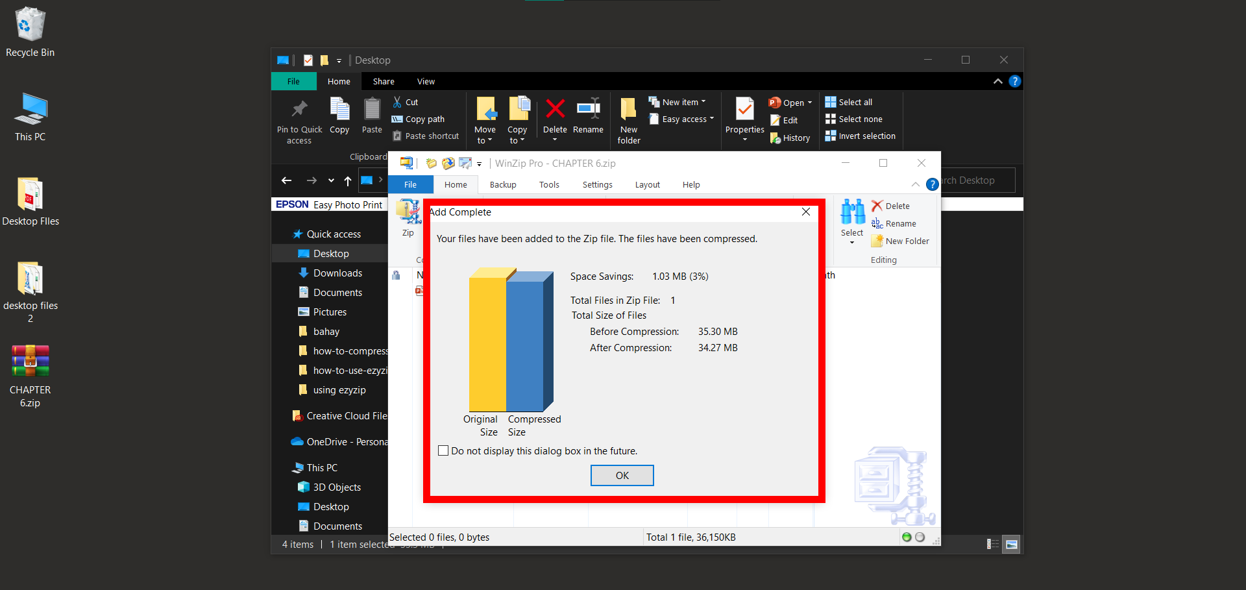Click the Paste icon in the Clipboard group
This screenshot has height=590, width=1246.
point(371,117)
